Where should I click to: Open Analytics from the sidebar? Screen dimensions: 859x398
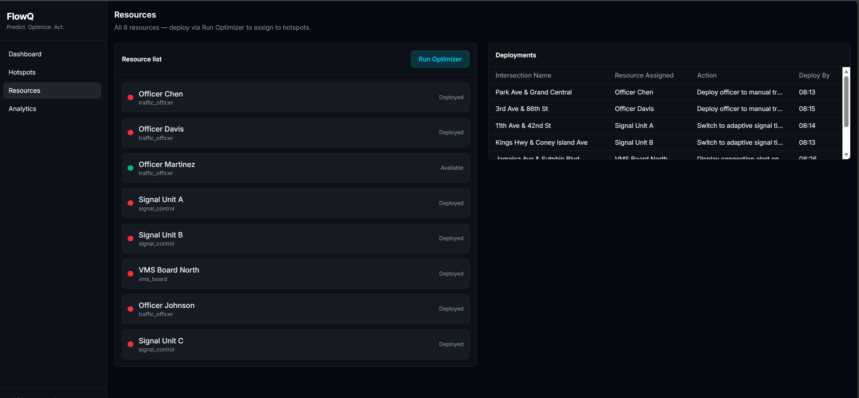(22, 109)
